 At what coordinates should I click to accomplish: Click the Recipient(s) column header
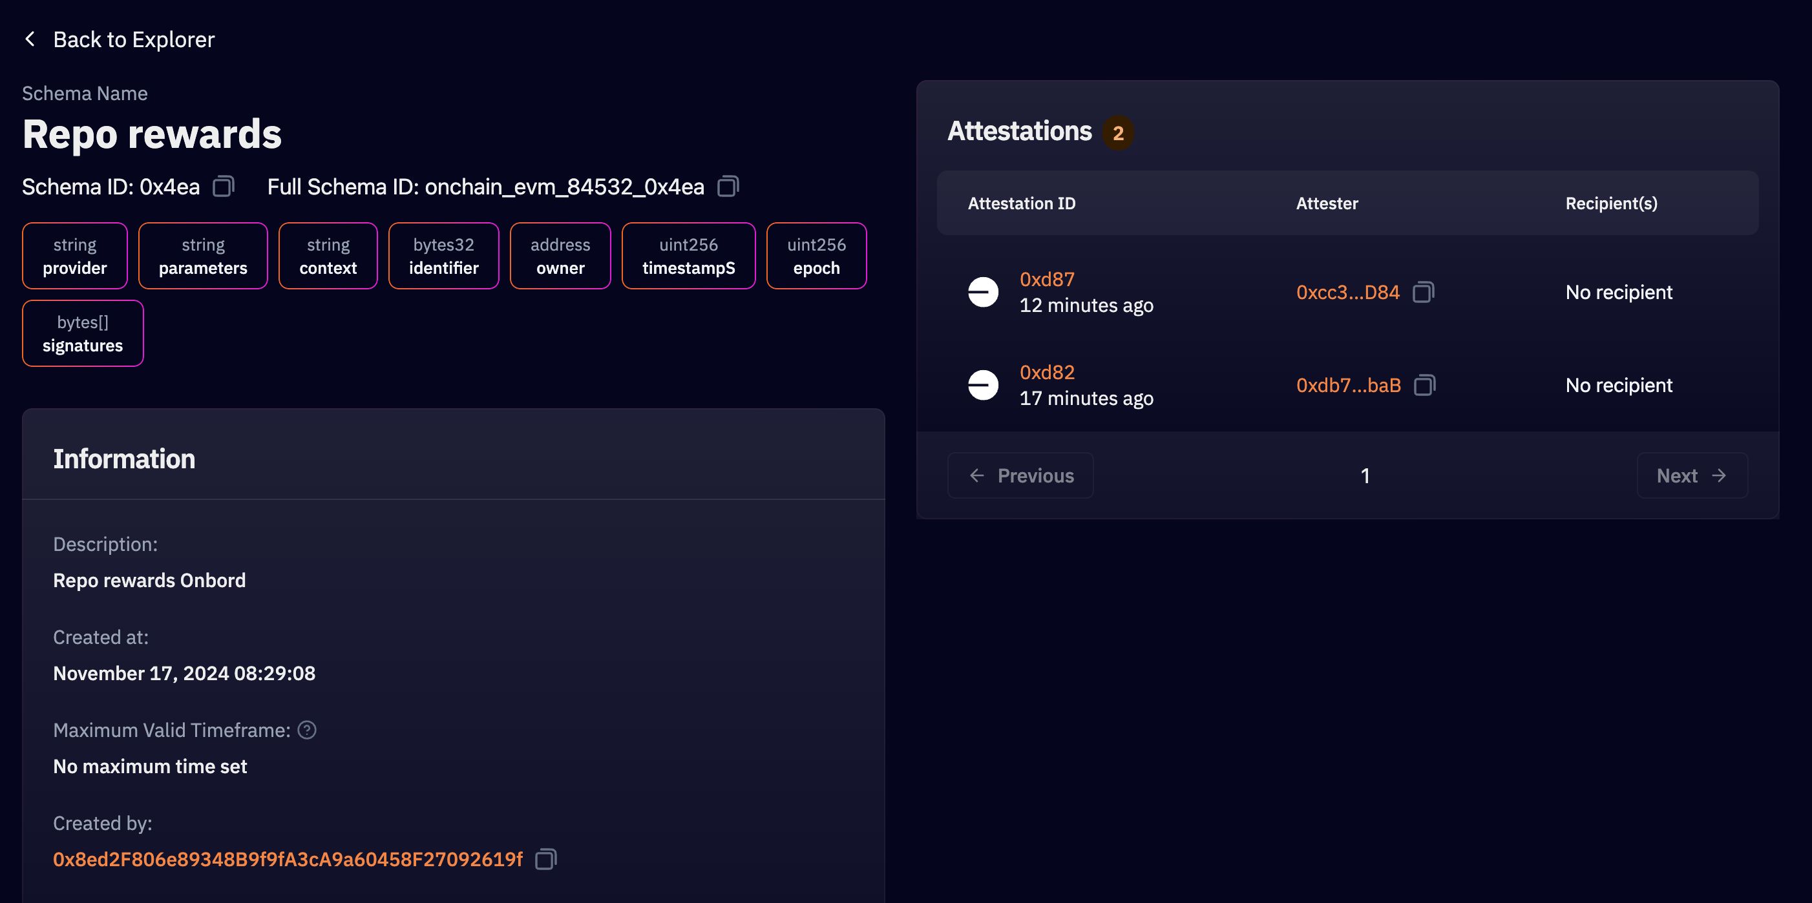[x=1611, y=203]
